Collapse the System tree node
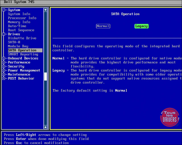This screenshot has height=145, width=182. [x=4, y=10]
